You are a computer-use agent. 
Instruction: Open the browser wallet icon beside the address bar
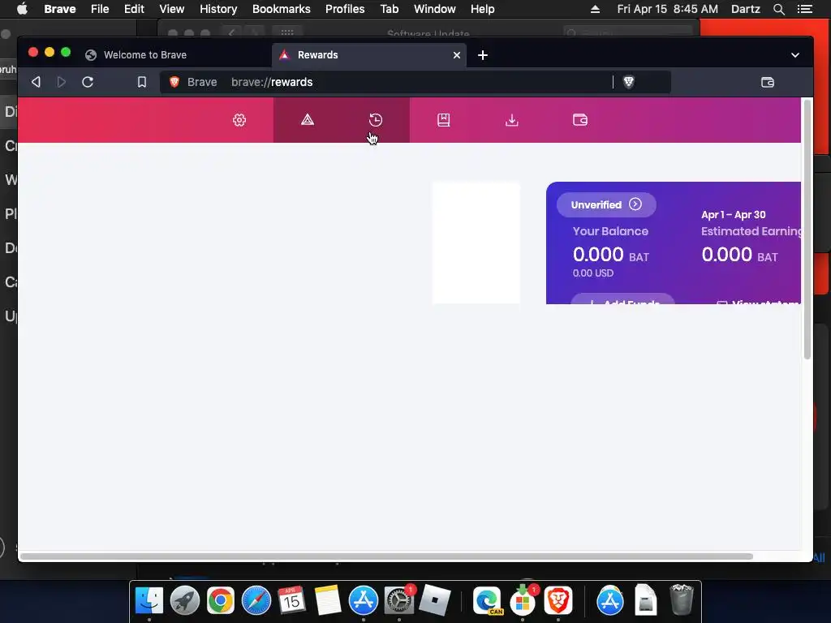[768, 82]
